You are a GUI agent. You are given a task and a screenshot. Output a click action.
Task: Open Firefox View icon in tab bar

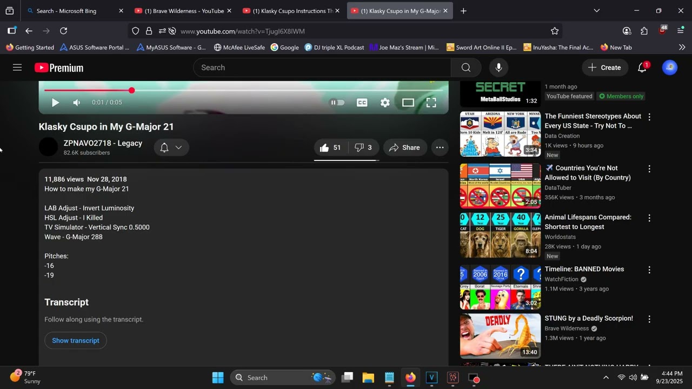click(x=10, y=11)
